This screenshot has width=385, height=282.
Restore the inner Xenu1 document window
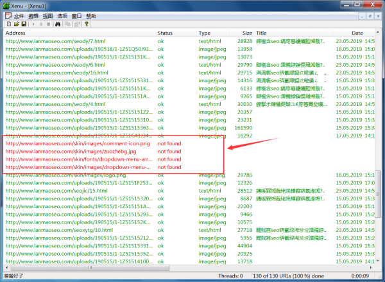tap(370, 15)
